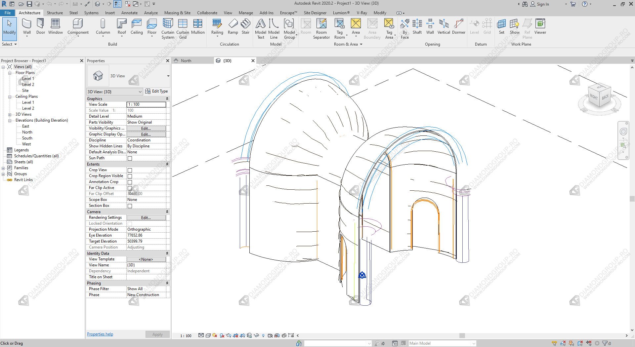
Task: Select the Column tool
Action: (x=103, y=27)
